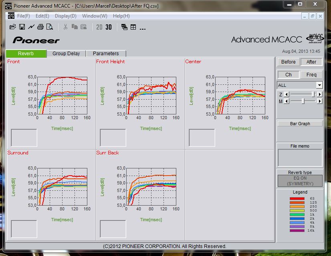The height and width of the screenshot is (256, 331).
Task: Click the tile windows icon
Action: (x=133, y=27)
